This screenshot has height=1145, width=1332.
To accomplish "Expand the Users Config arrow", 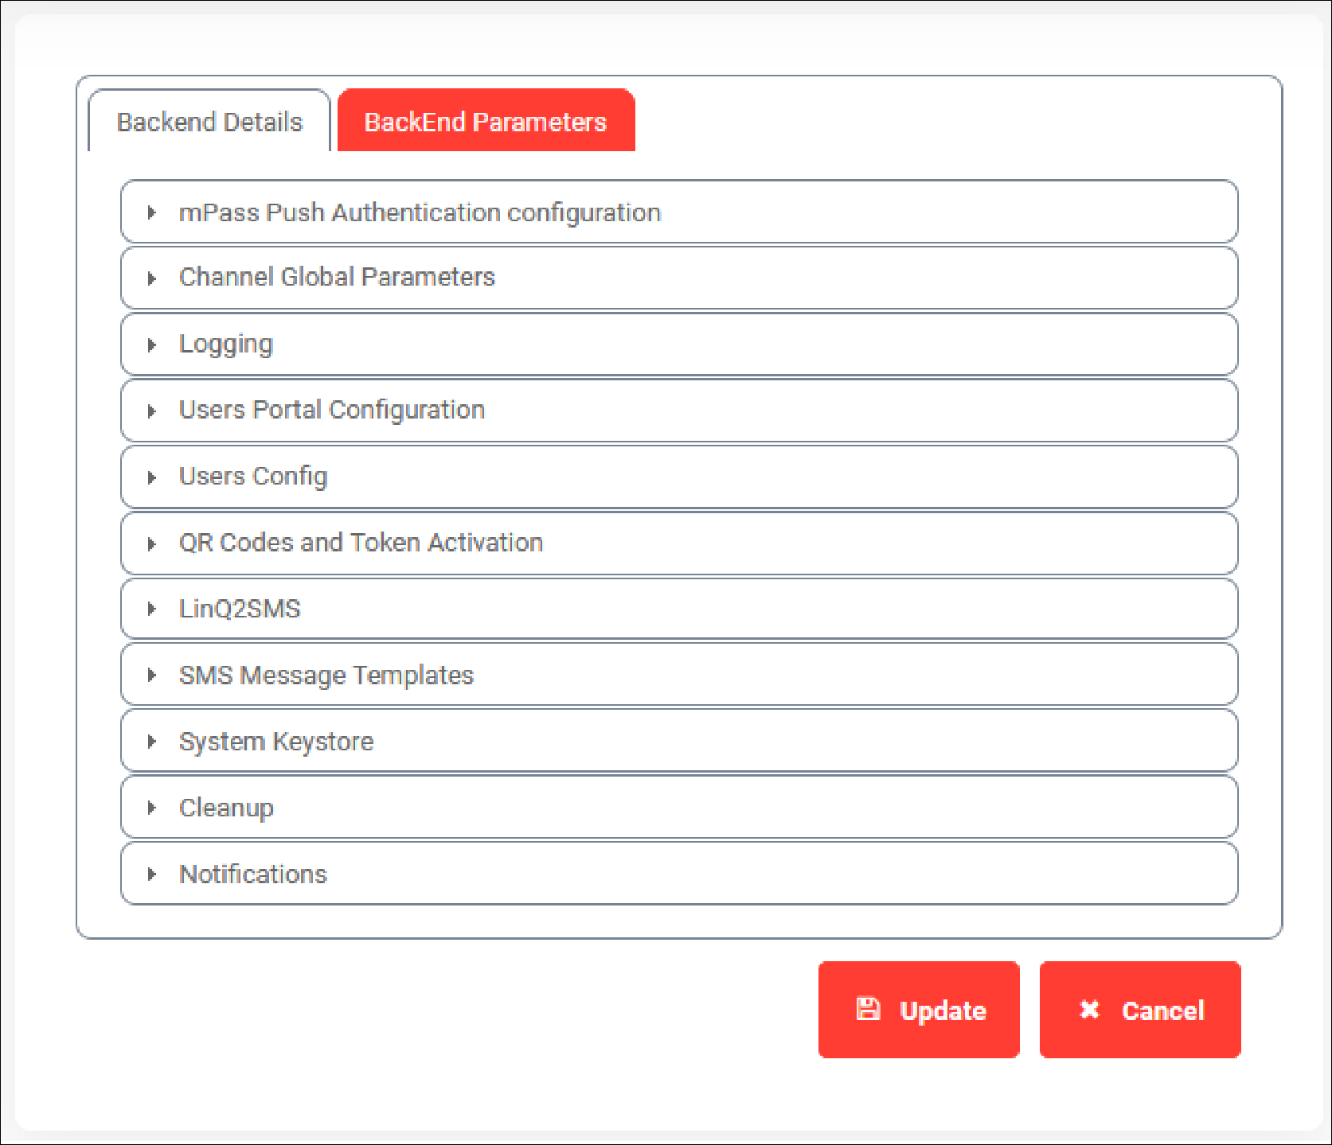I will pyautogui.click(x=151, y=477).
